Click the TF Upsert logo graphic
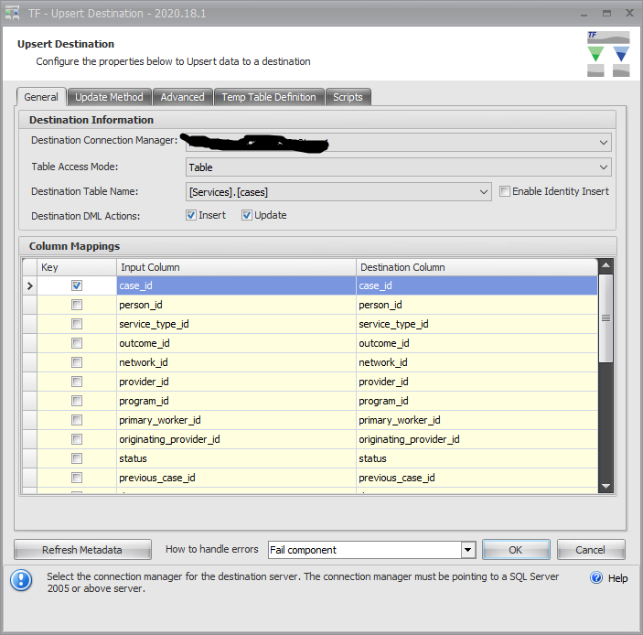 coord(608,54)
